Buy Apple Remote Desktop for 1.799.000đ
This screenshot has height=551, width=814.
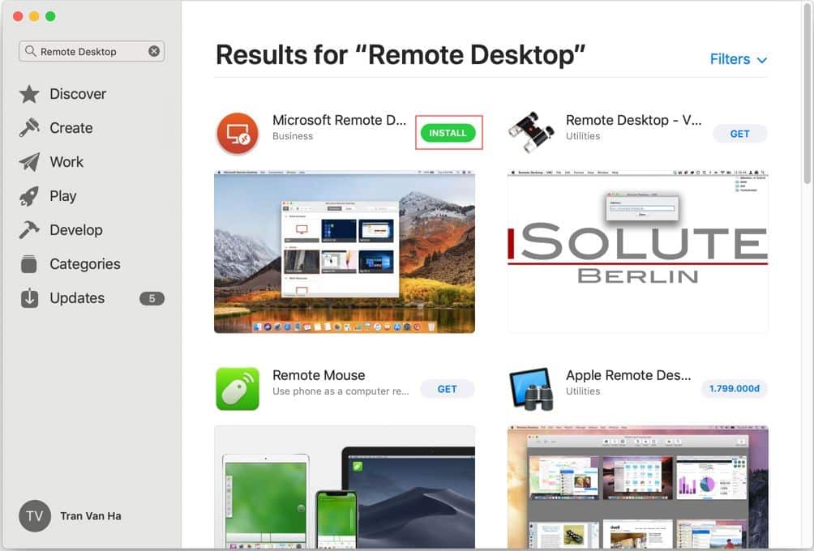click(734, 389)
